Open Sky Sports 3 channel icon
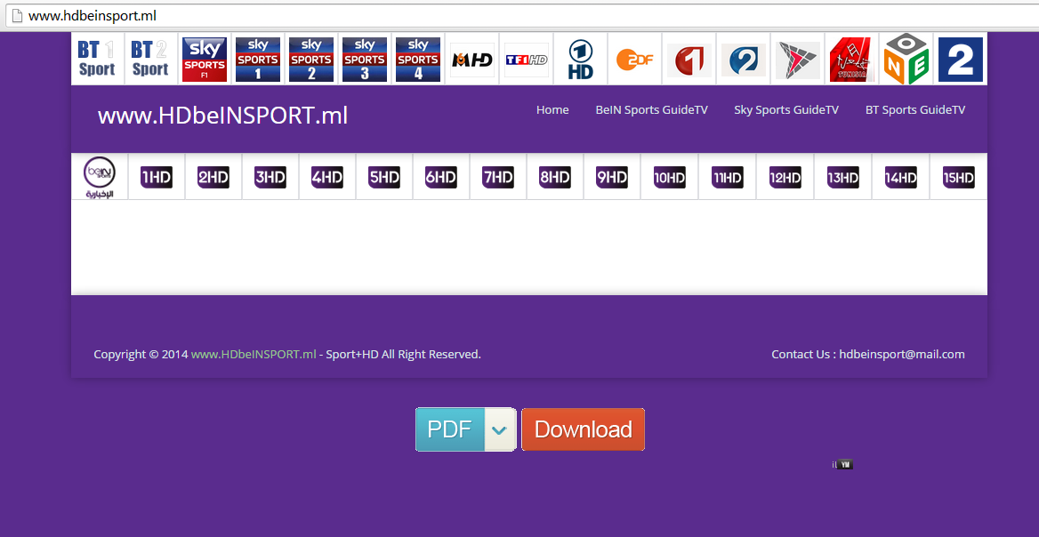Viewport: 1039px width, 537px height. click(365, 60)
